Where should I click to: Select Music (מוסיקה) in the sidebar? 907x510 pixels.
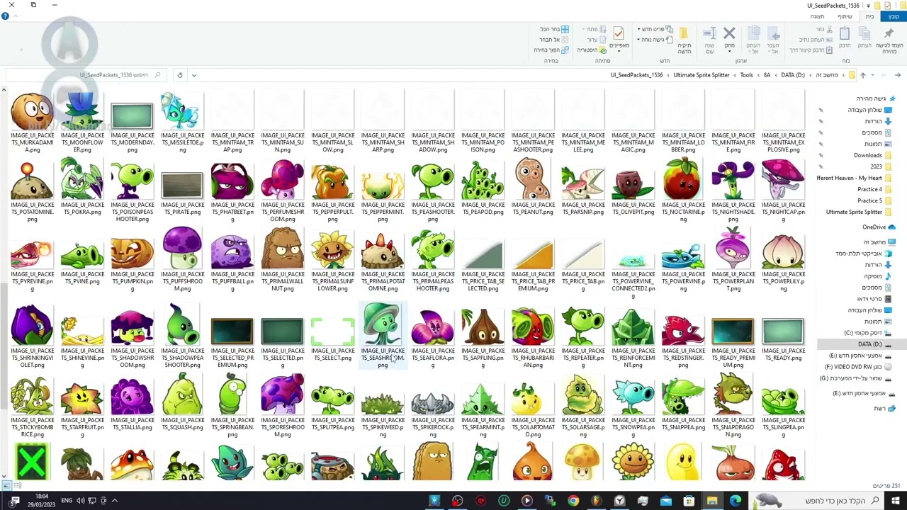(x=877, y=276)
